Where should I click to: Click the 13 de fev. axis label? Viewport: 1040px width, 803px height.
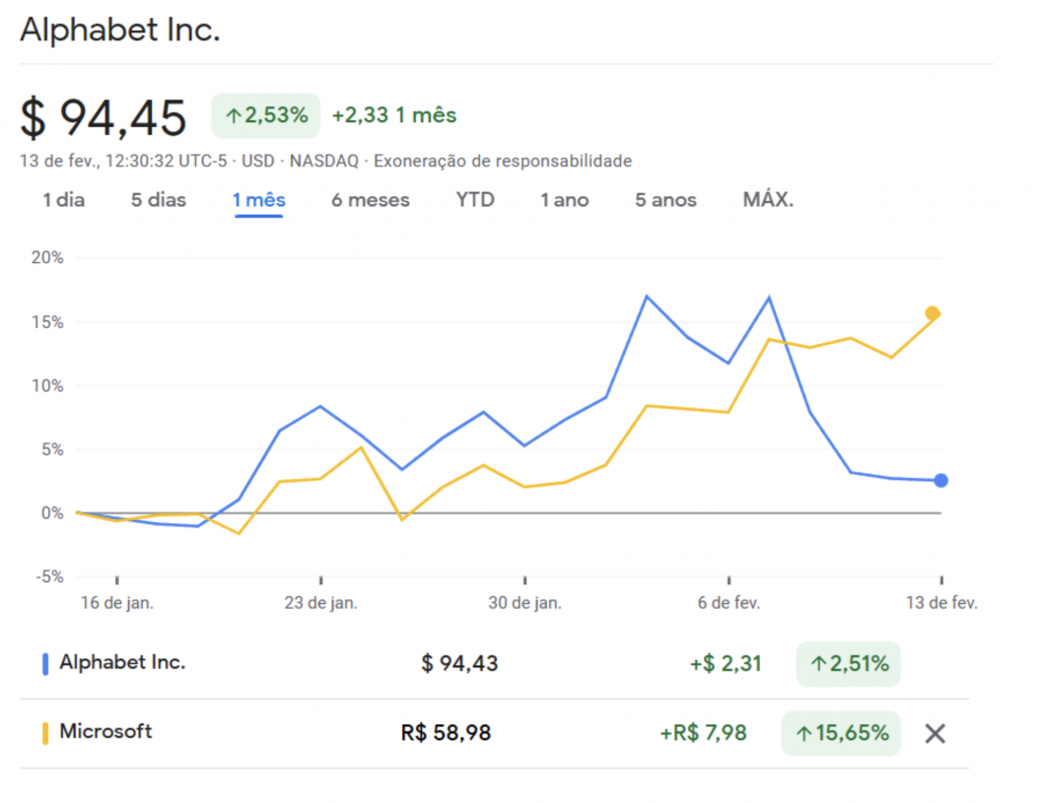[941, 603]
